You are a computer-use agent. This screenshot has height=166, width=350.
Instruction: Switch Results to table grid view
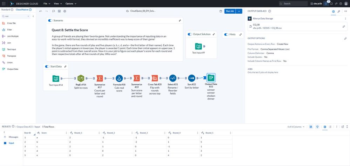click(x=325, y=127)
